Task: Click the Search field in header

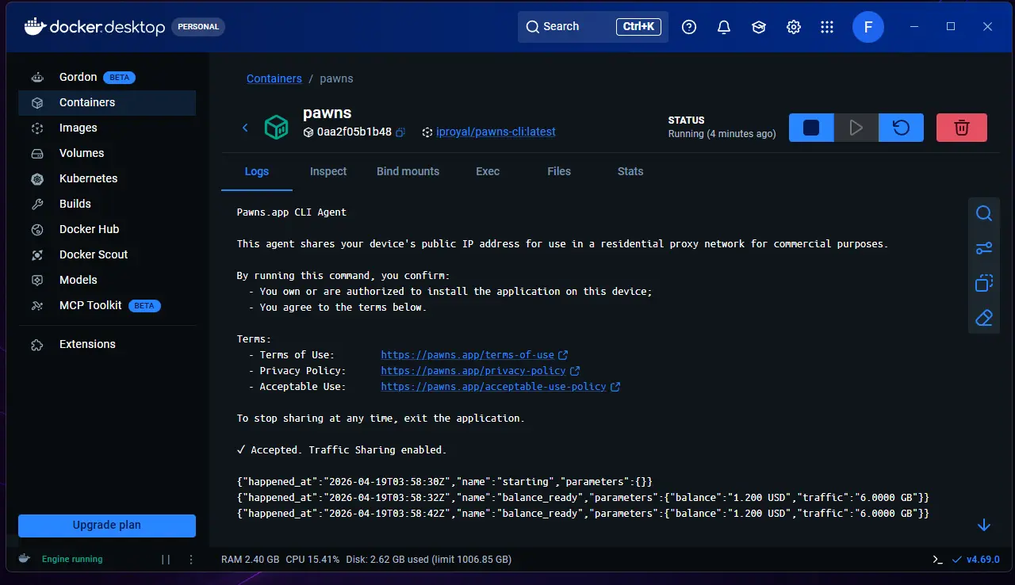Action: pos(593,27)
